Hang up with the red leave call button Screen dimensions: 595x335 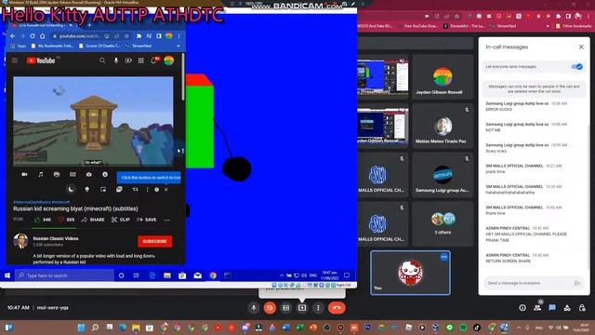337,308
